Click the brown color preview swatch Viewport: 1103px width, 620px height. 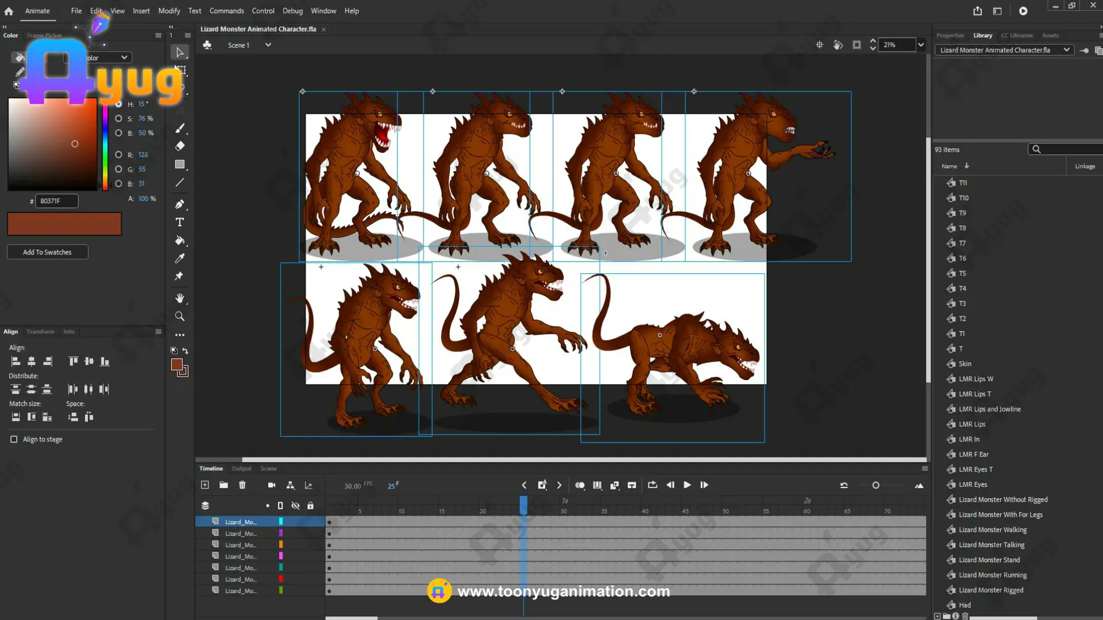click(x=64, y=224)
